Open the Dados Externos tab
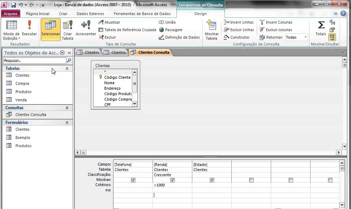351x209 pixels. click(90, 14)
